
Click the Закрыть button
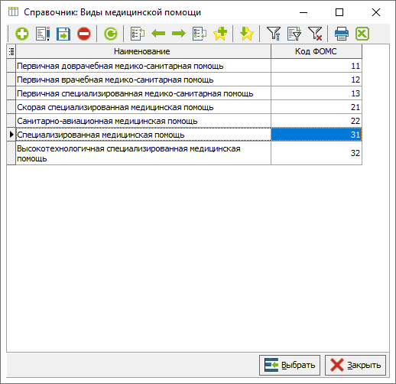(355, 365)
